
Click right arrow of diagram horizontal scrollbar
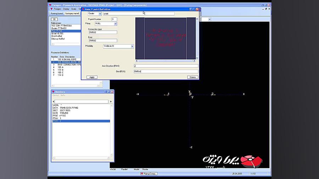click(x=194, y=61)
